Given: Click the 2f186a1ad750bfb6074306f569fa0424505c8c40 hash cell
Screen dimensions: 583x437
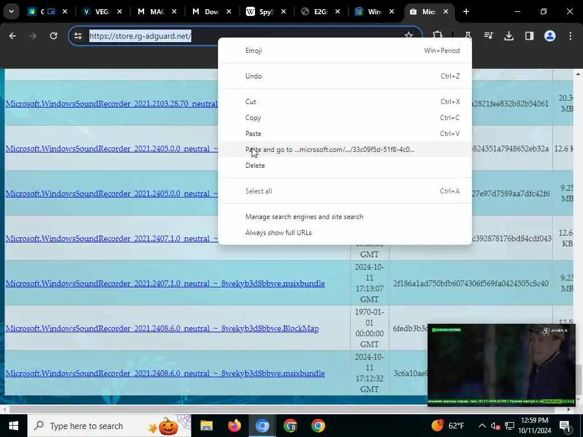Looking at the screenshot, I should (471, 283).
